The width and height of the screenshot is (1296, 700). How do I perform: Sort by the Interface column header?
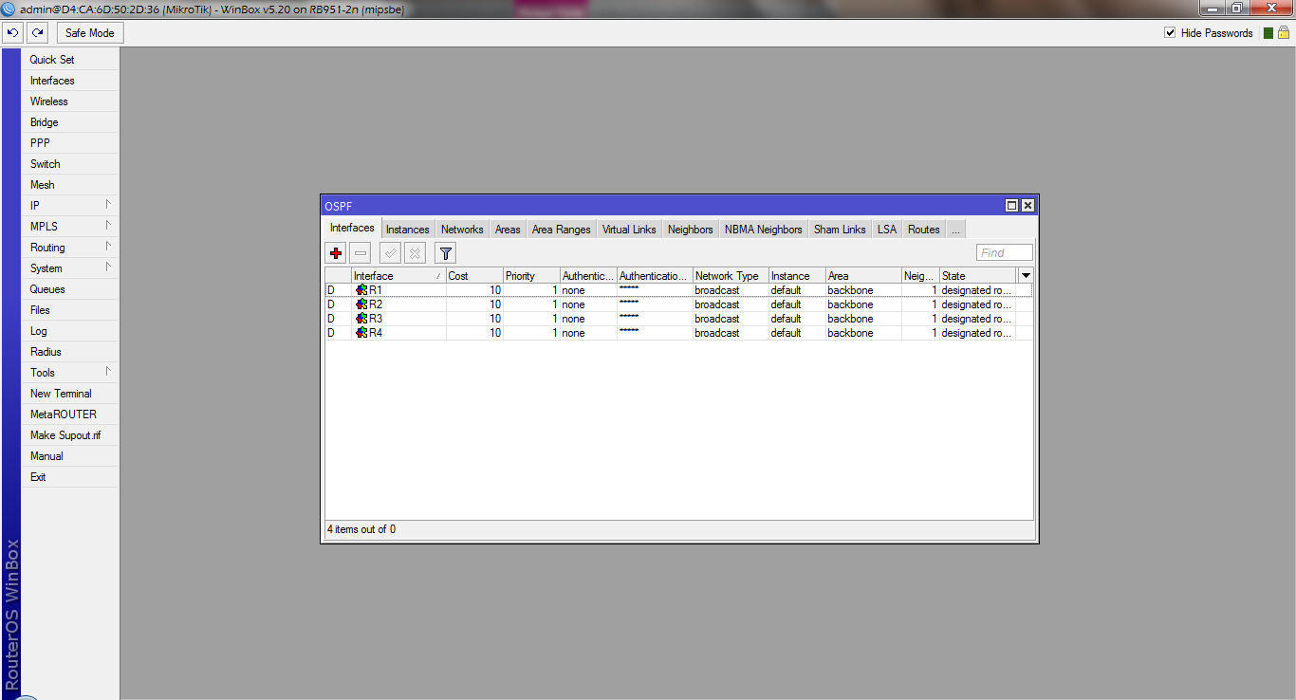click(398, 276)
